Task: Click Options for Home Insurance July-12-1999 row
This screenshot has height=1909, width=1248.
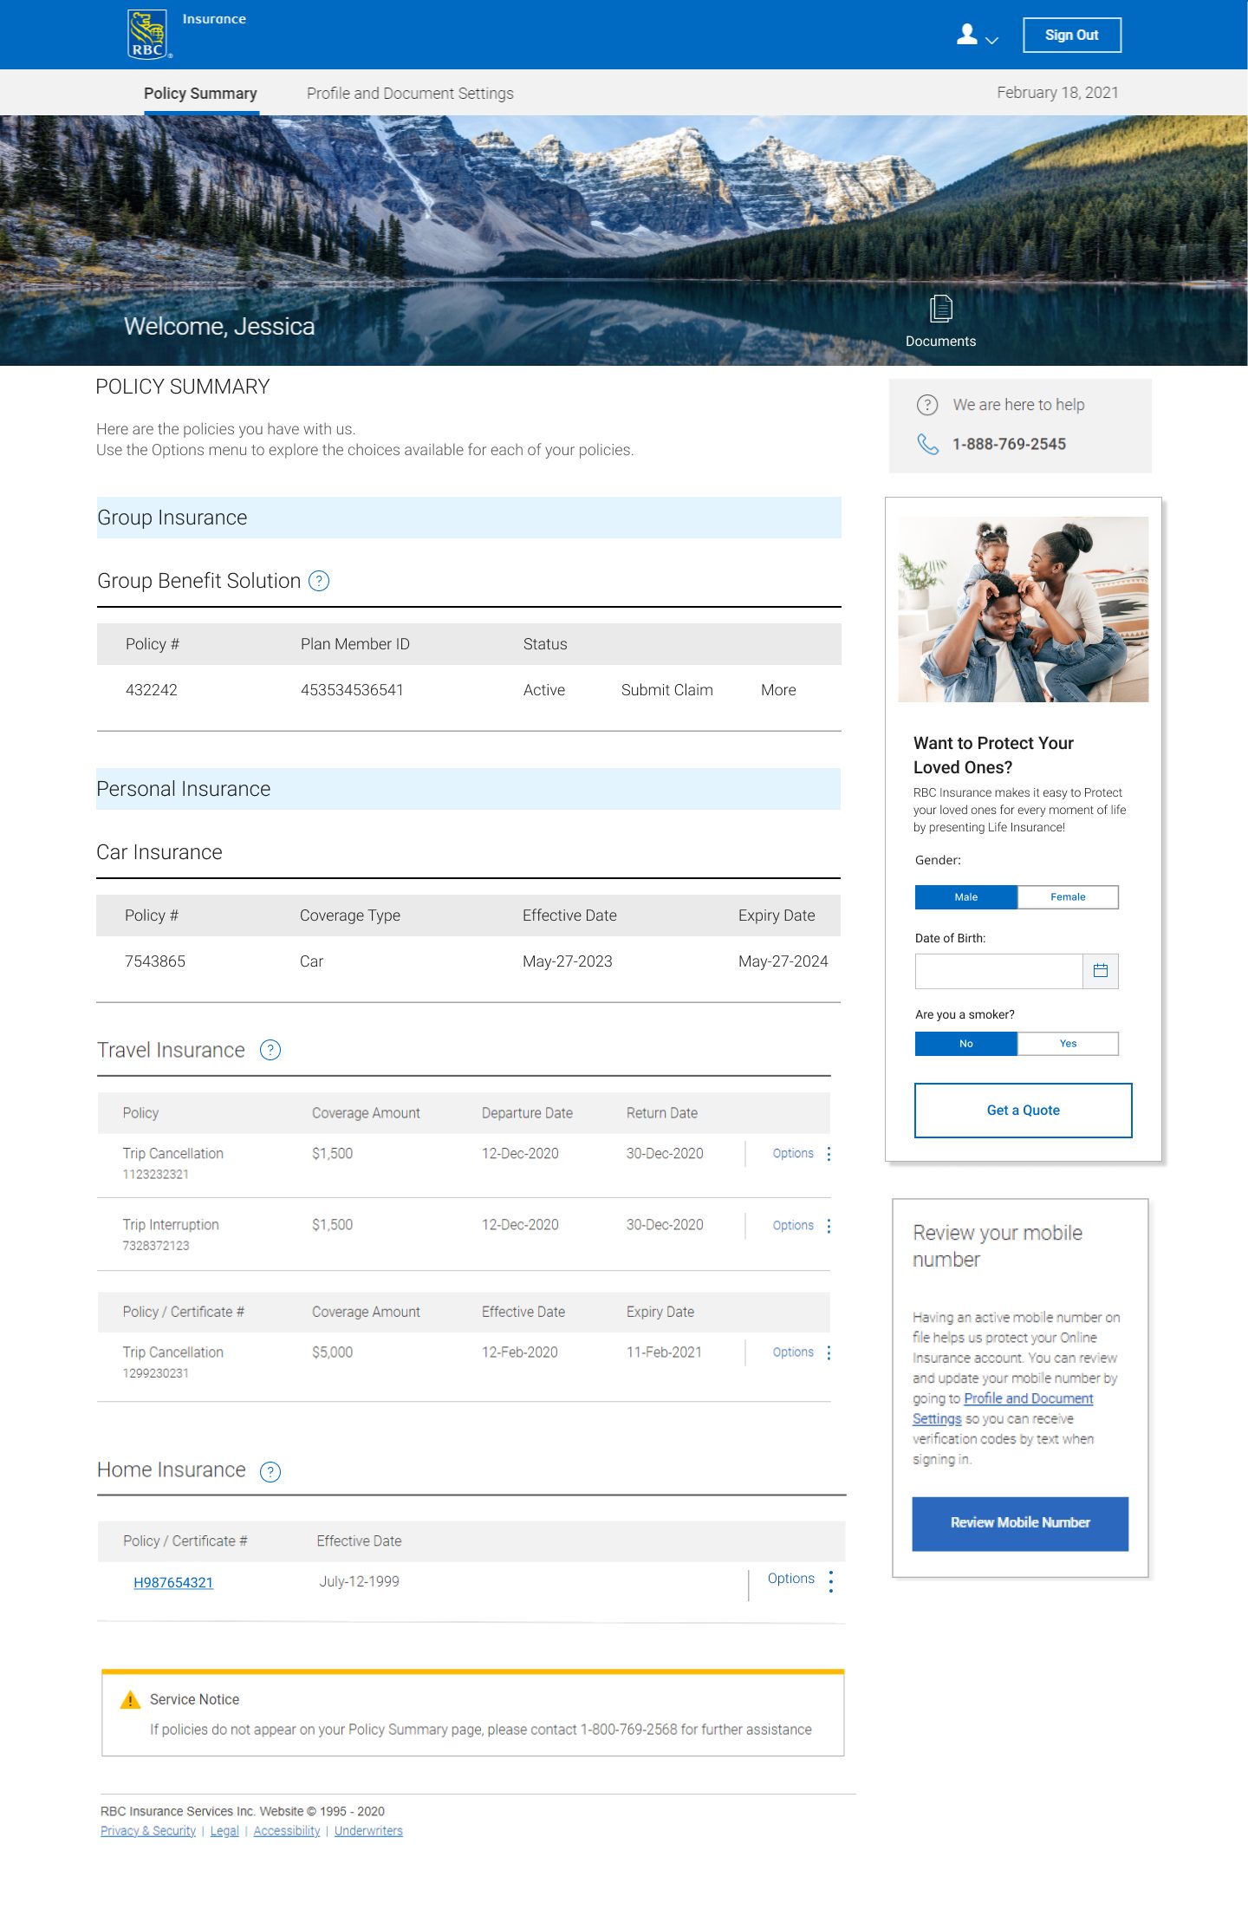Action: [x=791, y=1579]
